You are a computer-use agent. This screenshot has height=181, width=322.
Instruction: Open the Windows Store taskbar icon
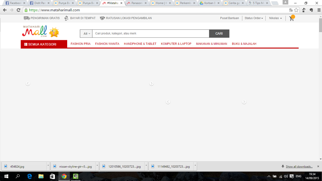(53, 176)
